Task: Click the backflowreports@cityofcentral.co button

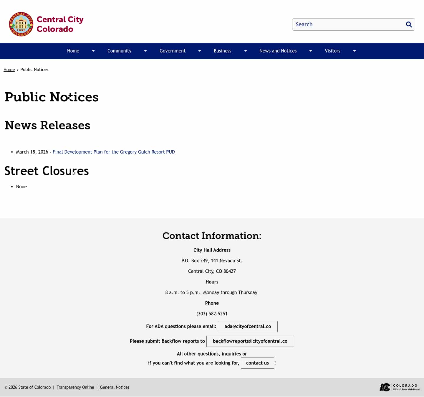Action: (x=250, y=341)
